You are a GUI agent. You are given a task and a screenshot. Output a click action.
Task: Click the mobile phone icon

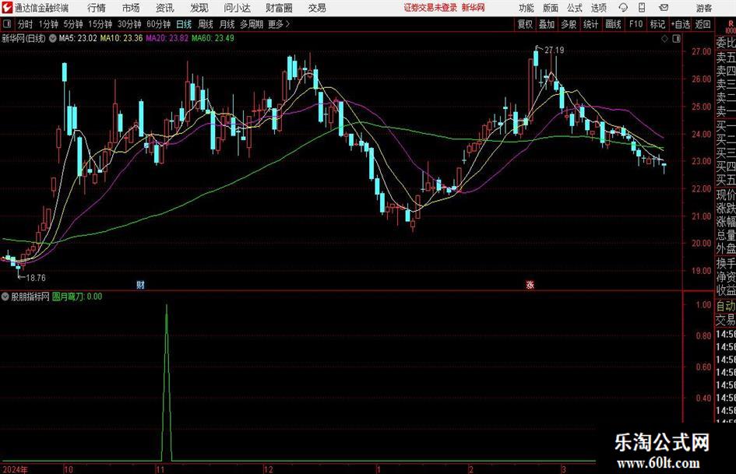[642, 8]
